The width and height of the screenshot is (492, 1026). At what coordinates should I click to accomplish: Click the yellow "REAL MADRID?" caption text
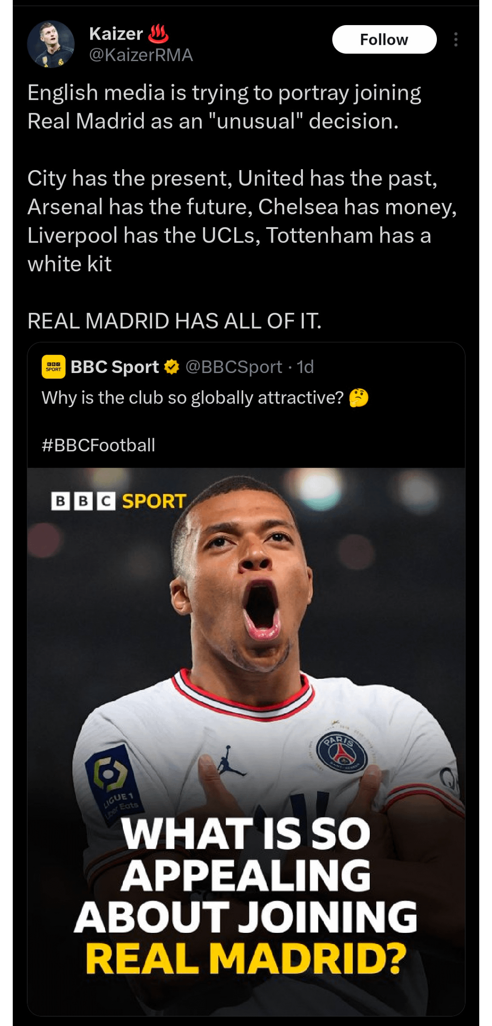[246, 959]
